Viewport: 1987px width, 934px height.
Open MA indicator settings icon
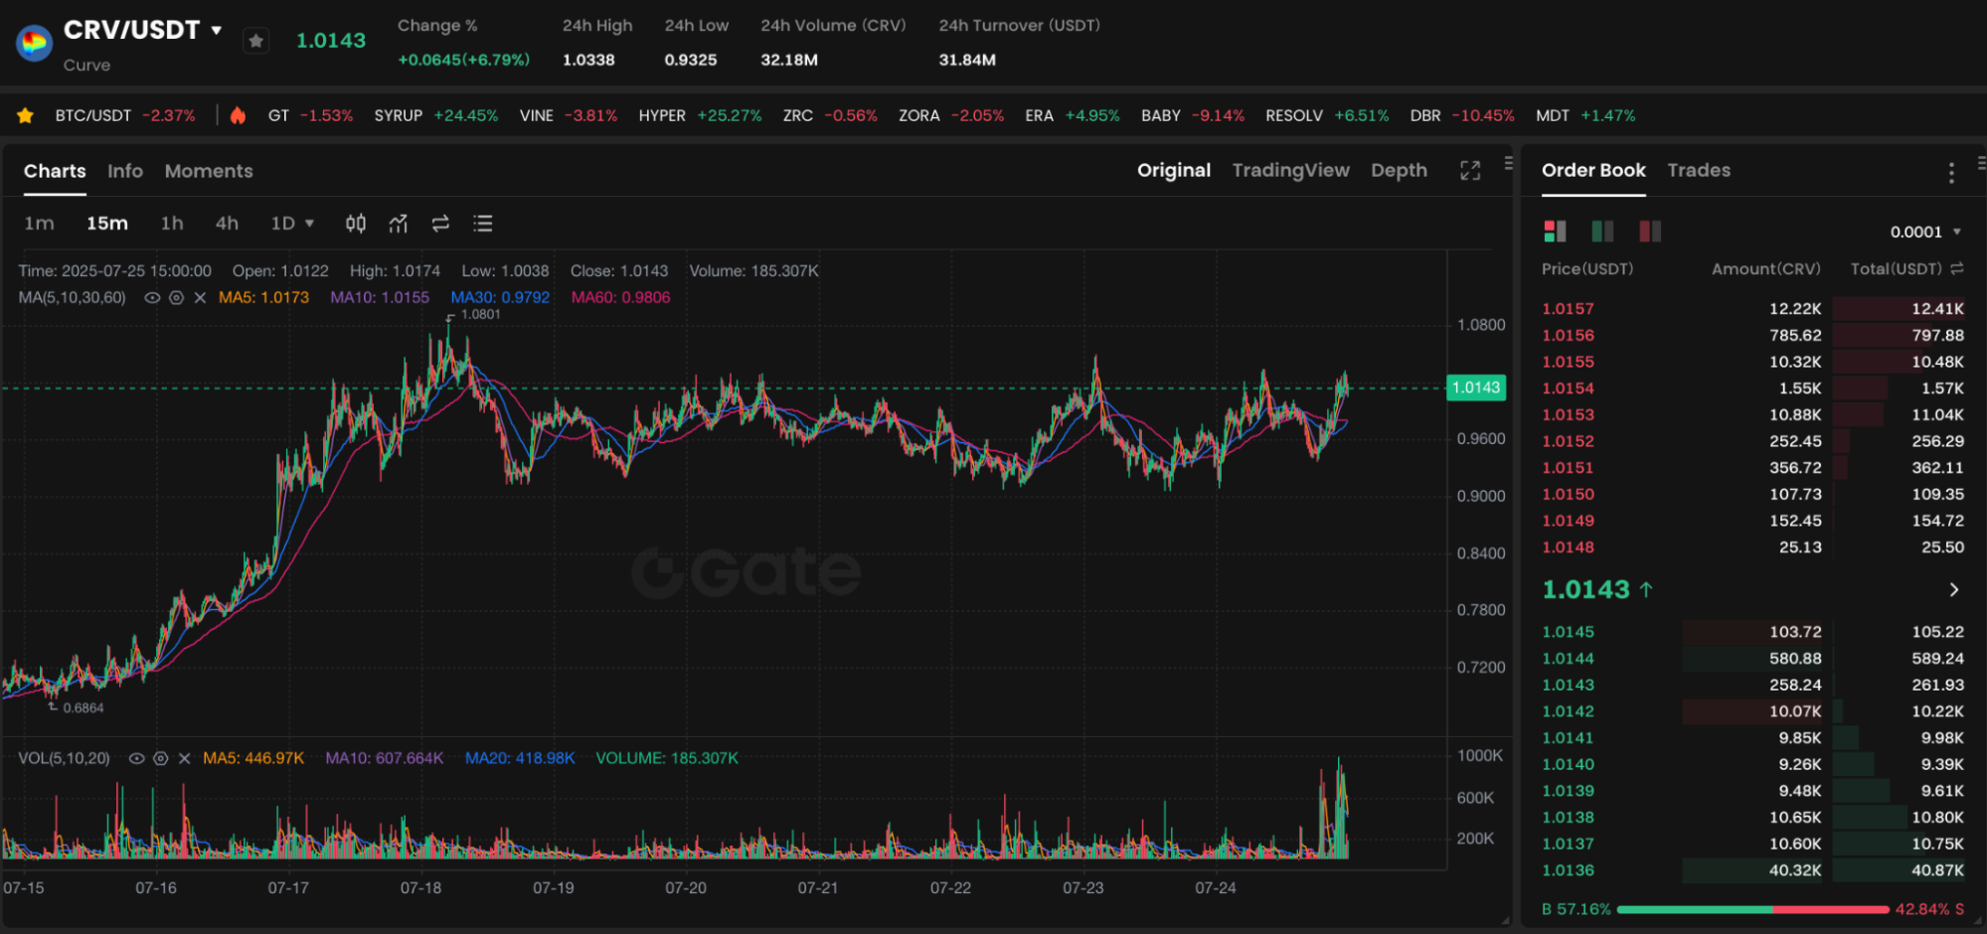(x=176, y=297)
